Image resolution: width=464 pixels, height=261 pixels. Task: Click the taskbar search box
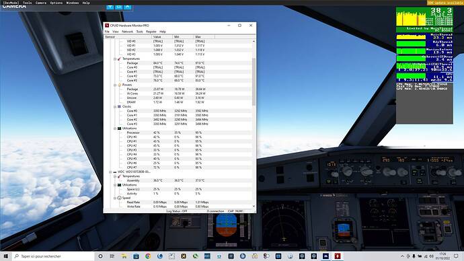point(53,256)
